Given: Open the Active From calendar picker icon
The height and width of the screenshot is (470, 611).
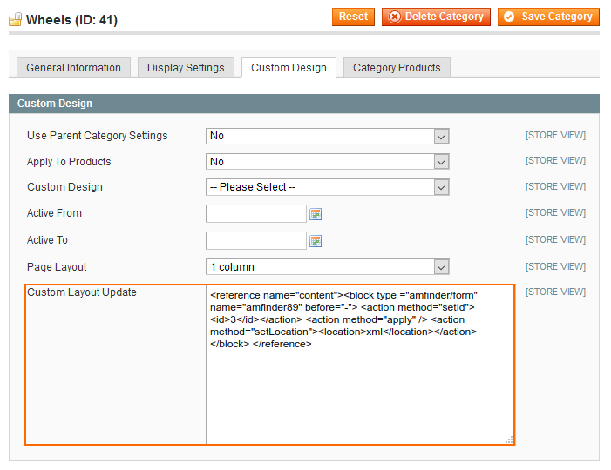Looking at the screenshot, I should pyautogui.click(x=316, y=214).
